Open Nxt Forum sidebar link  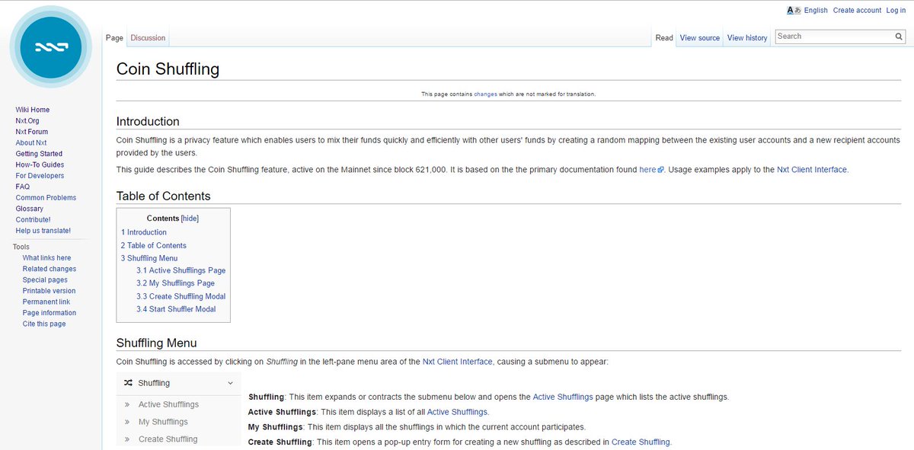pos(32,132)
